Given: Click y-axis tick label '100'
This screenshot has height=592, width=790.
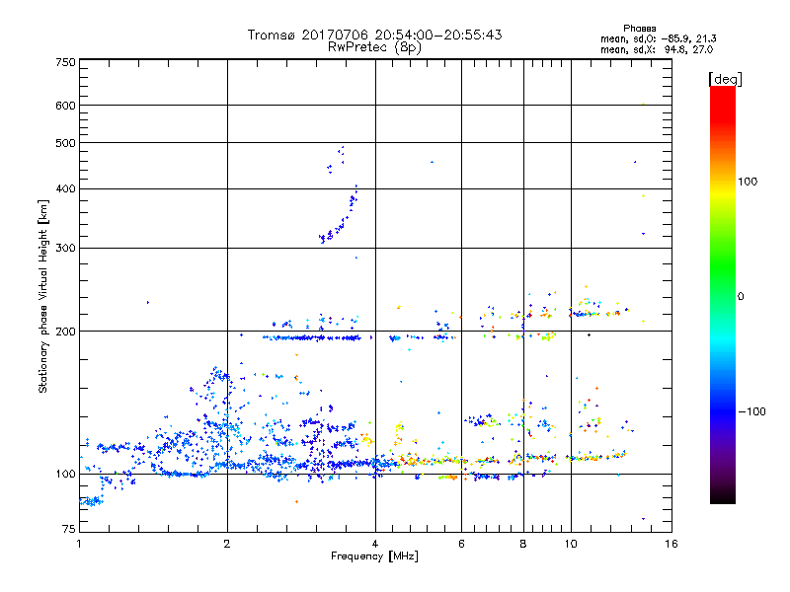Looking at the screenshot, I should [65, 475].
